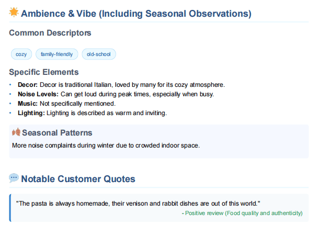This screenshot has height=225, width=320.
Task: Click the Common Descriptors subheading
Action: point(50,33)
